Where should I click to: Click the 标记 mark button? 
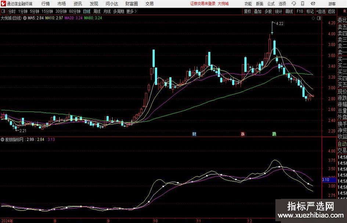coord(310,11)
